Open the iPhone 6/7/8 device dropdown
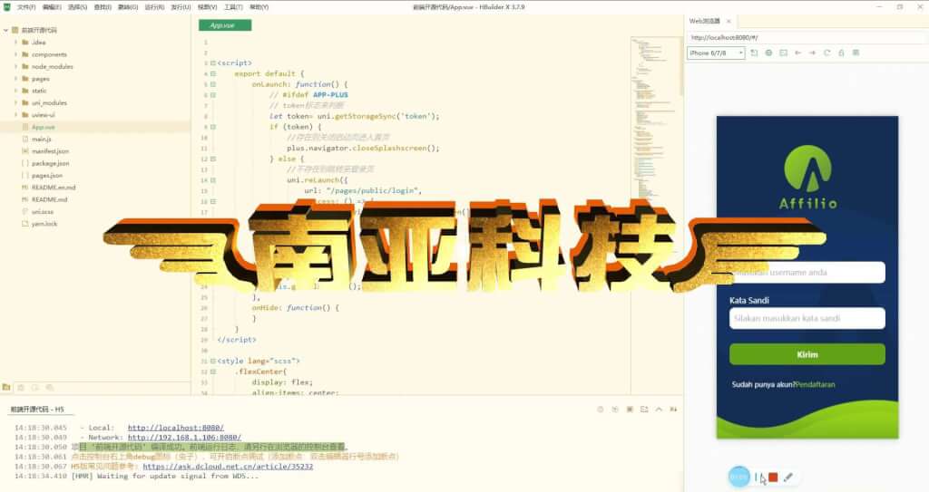The image size is (929, 492). [716, 53]
